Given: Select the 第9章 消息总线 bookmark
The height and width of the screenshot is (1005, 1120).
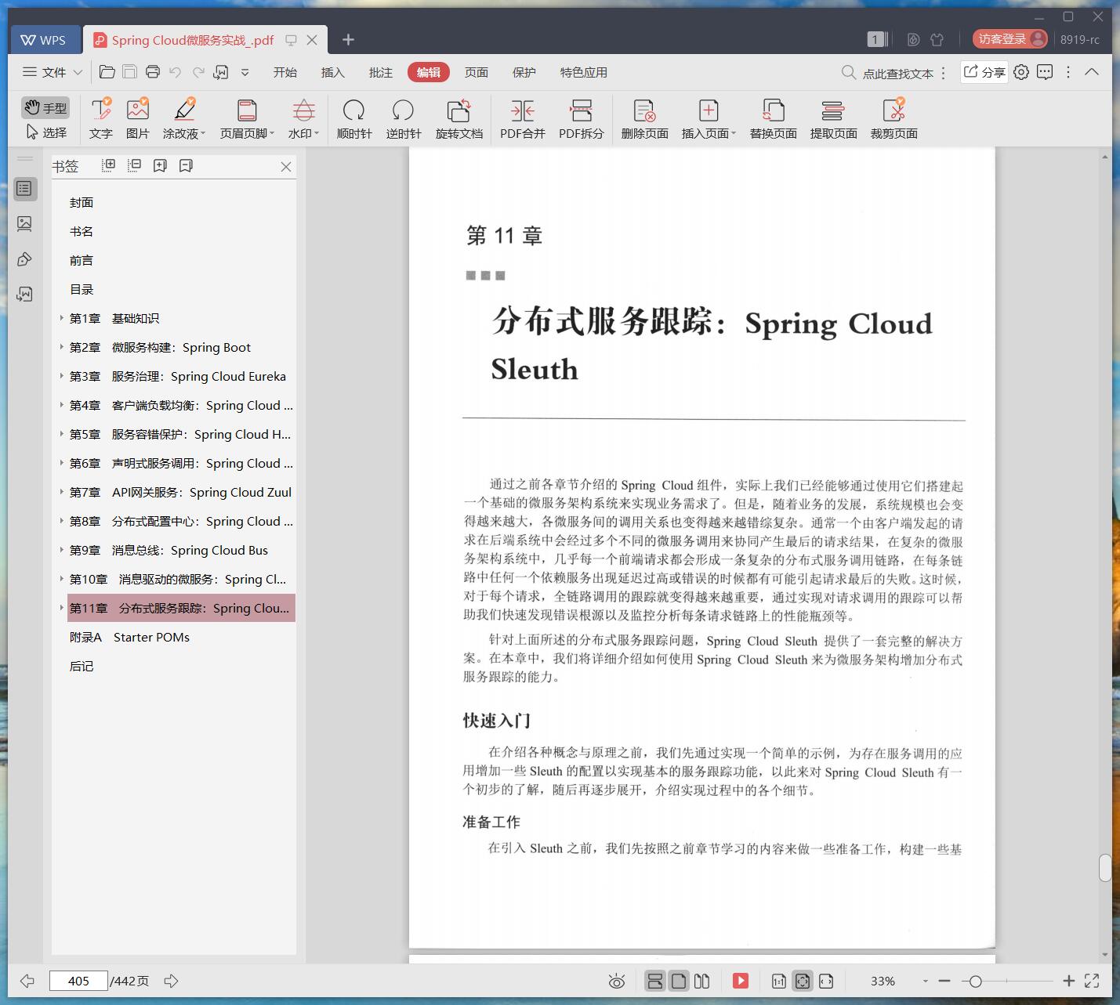Looking at the screenshot, I should tap(169, 550).
